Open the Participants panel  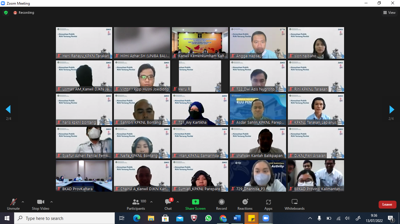[x=136, y=204]
